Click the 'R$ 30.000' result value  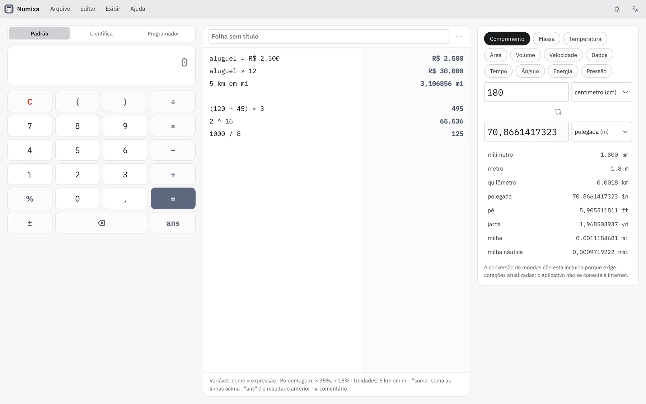pyautogui.click(x=446, y=71)
